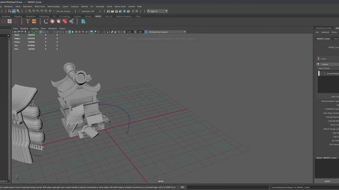Toggle snap to view planes icon
Image resolution: width=339 pixels, height=190 pixels.
[x=46, y=11]
